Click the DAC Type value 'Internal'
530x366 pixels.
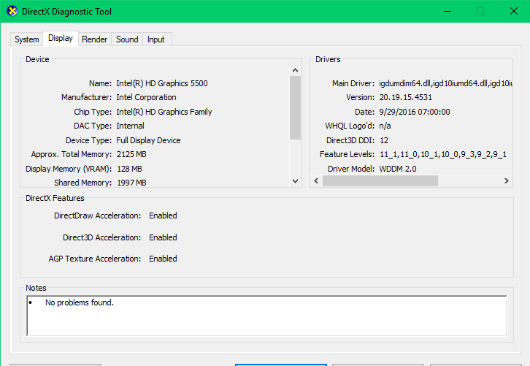130,126
